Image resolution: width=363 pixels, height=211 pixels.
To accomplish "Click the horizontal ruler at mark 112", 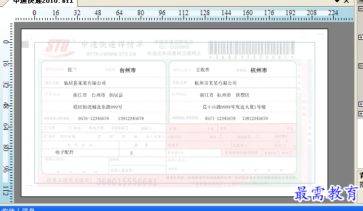I will pyautogui.click(x=183, y=13).
